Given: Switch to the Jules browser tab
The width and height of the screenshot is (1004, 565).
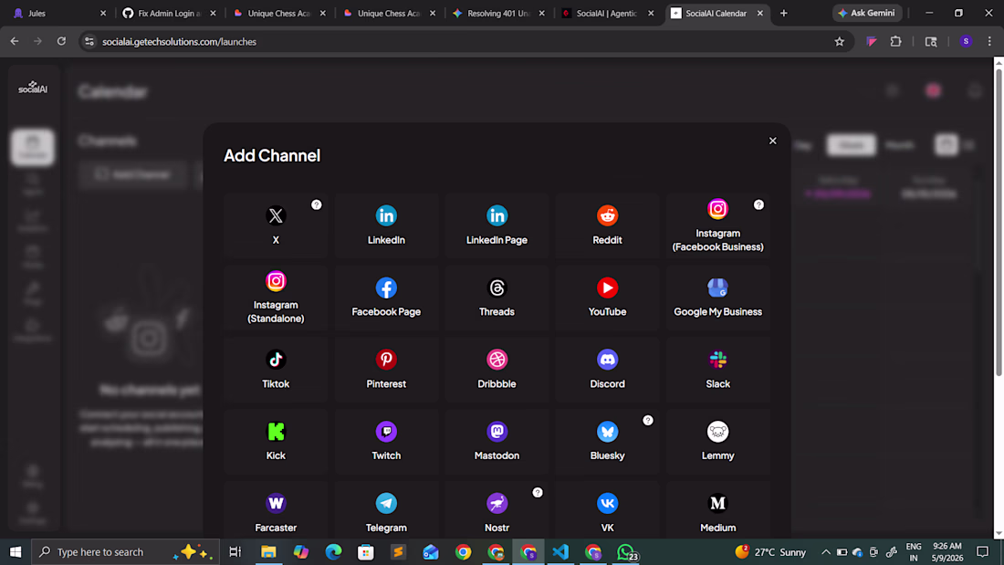Looking at the screenshot, I should (60, 13).
